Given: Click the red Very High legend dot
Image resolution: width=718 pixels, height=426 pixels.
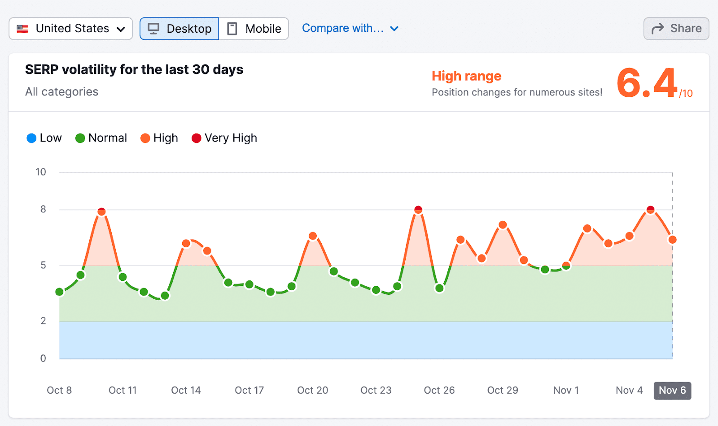Looking at the screenshot, I should click(196, 138).
